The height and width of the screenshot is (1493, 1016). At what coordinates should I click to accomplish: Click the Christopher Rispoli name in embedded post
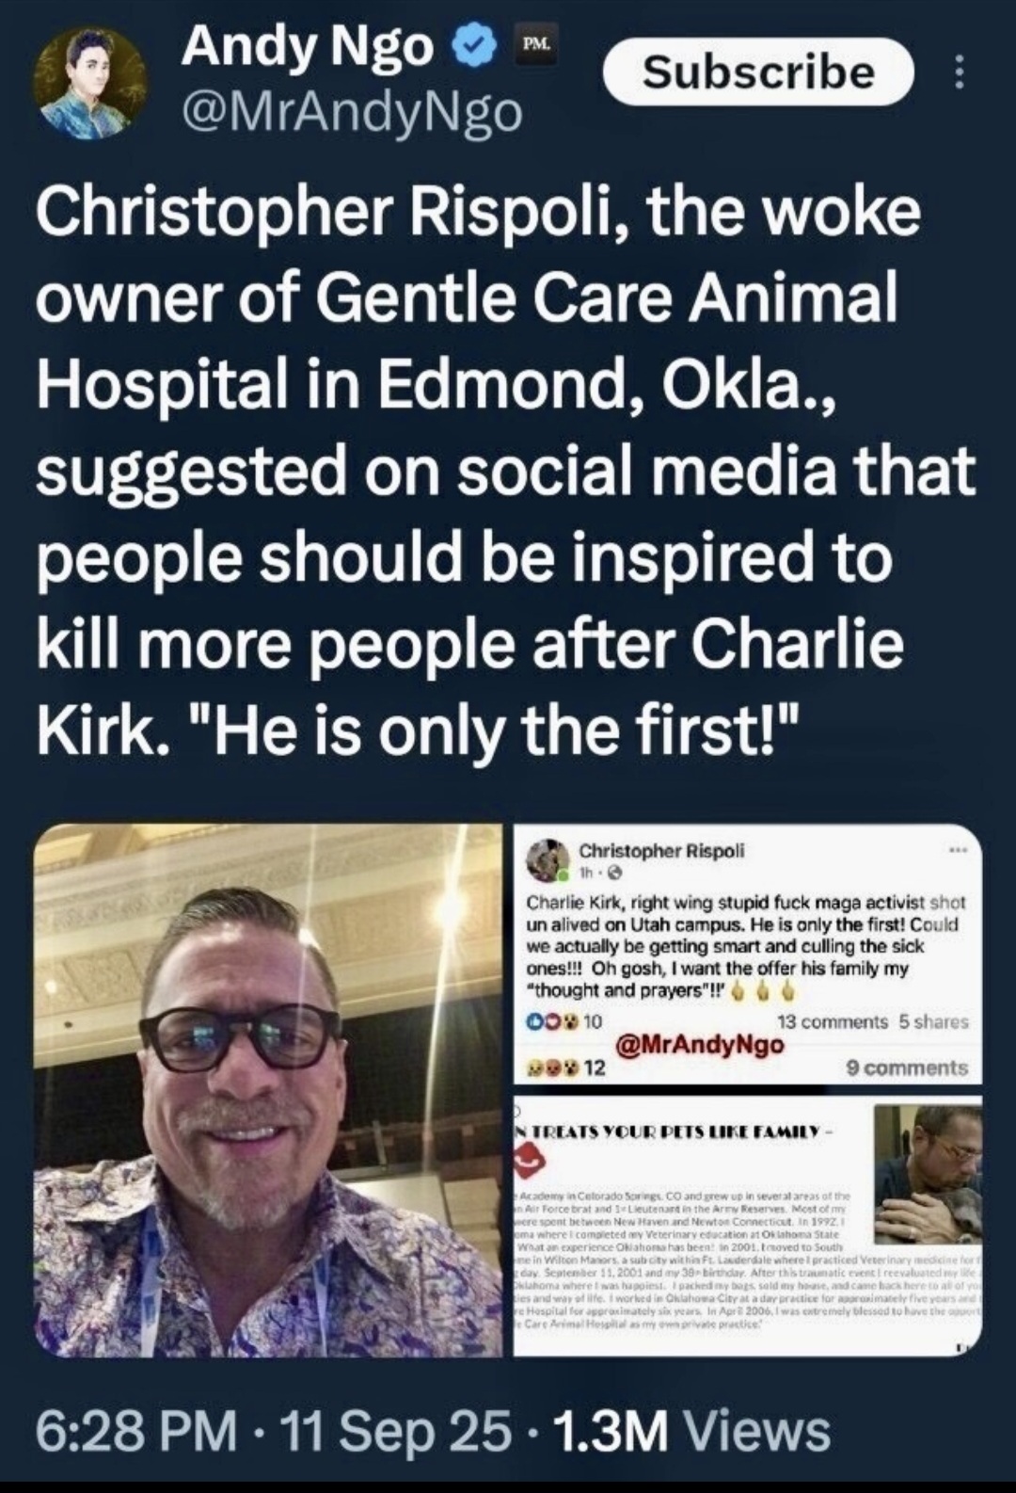click(661, 850)
